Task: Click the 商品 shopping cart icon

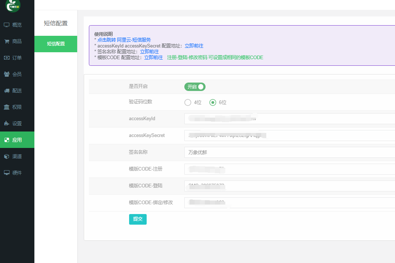Action: point(7,41)
